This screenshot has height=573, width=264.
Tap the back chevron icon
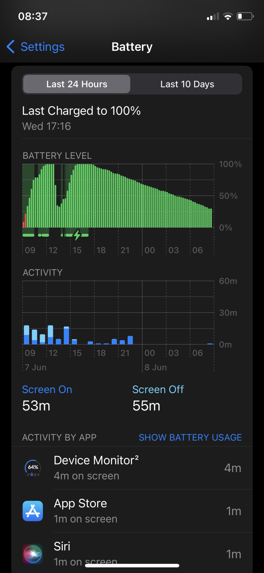click(x=11, y=47)
